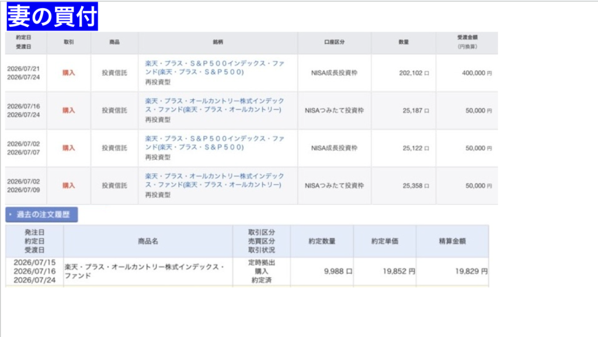Screen dimensions: 598x337
Task: Click 投資信託 in the 25,358 口 row
Action: 114,186
